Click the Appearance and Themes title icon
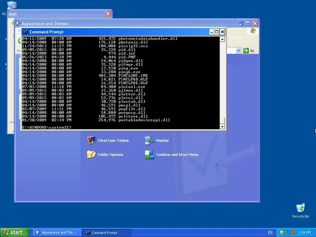The height and width of the screenshot is (237, 316). [x=18, y=23]
